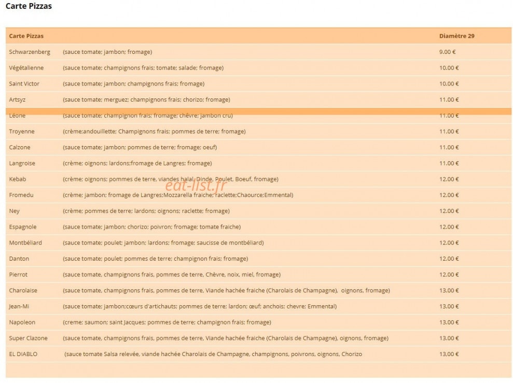Click the Artsyz merguez chorizo description
513x383 pixels.
tap(146, 100)
